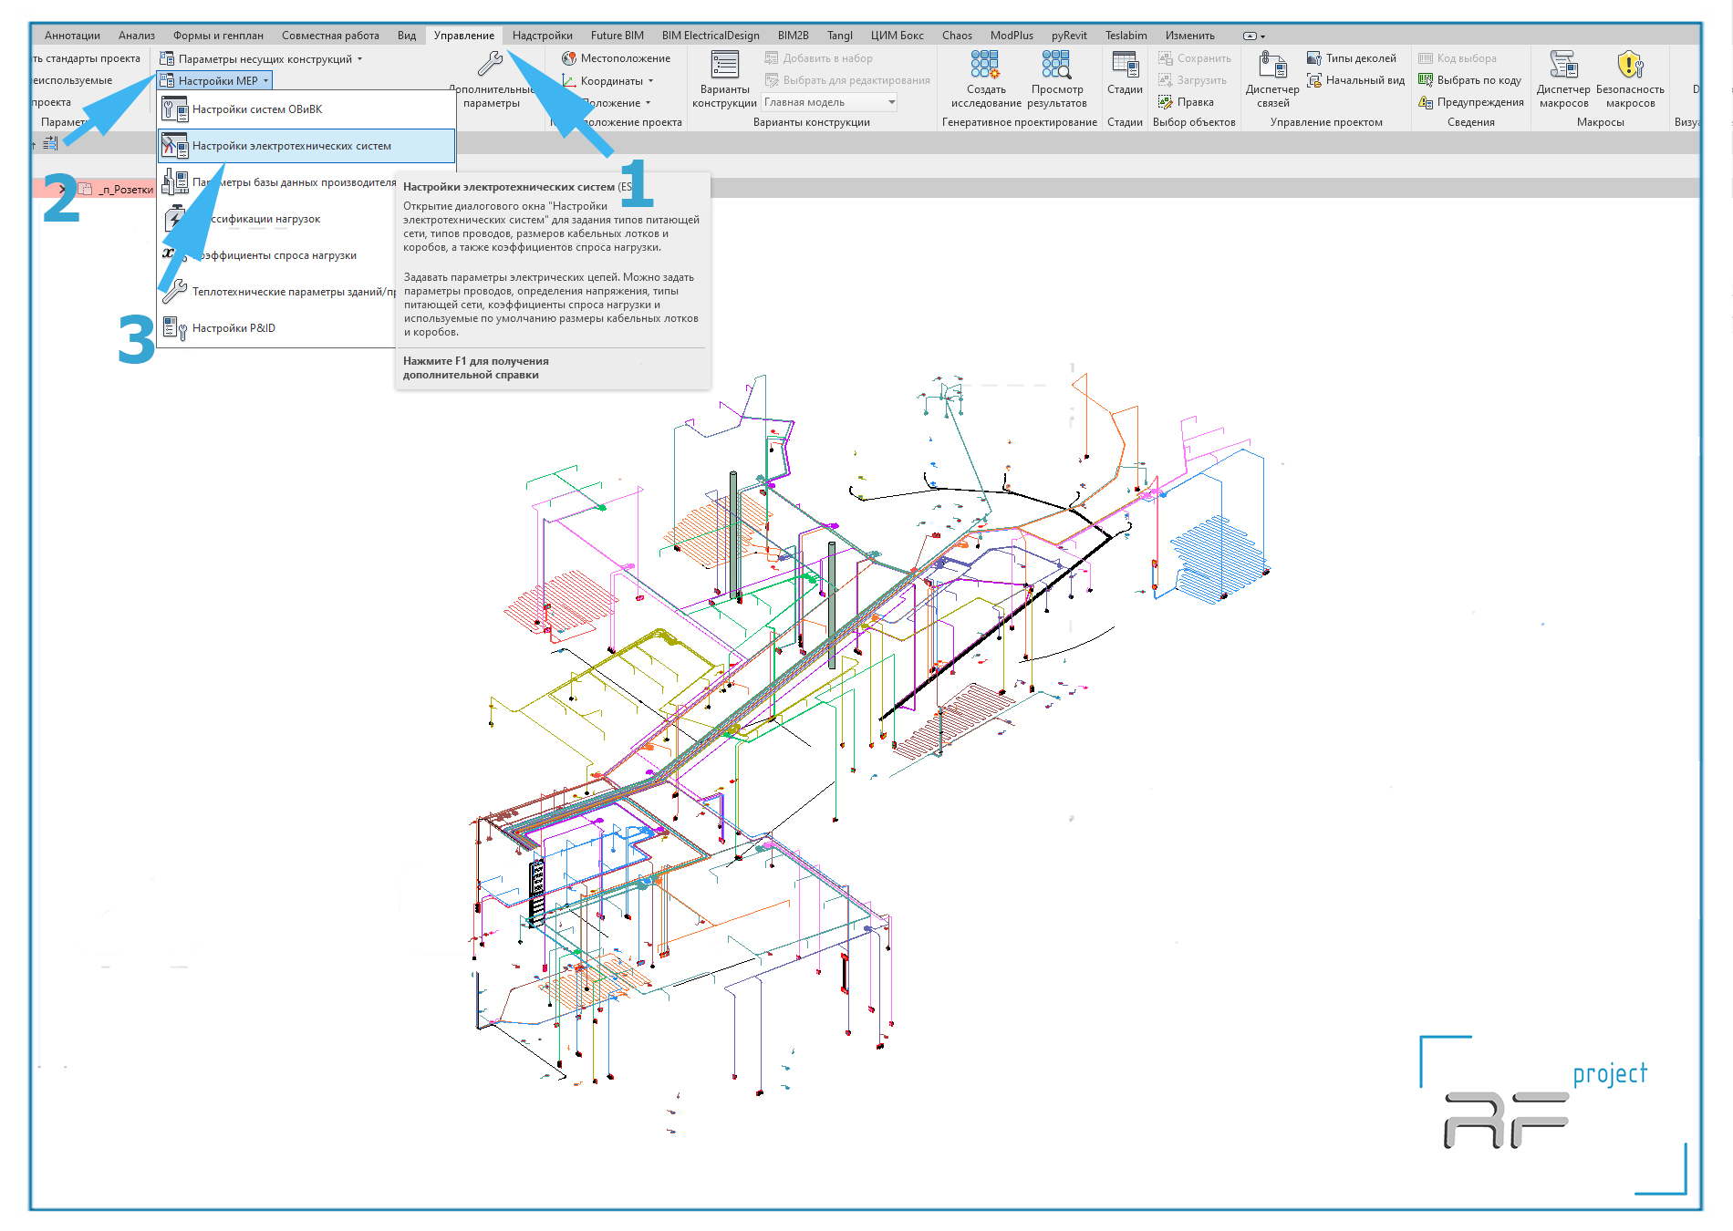Switch to the Анализ tab
Viewport: 1733px width, 1231px height.
point(137,36)
